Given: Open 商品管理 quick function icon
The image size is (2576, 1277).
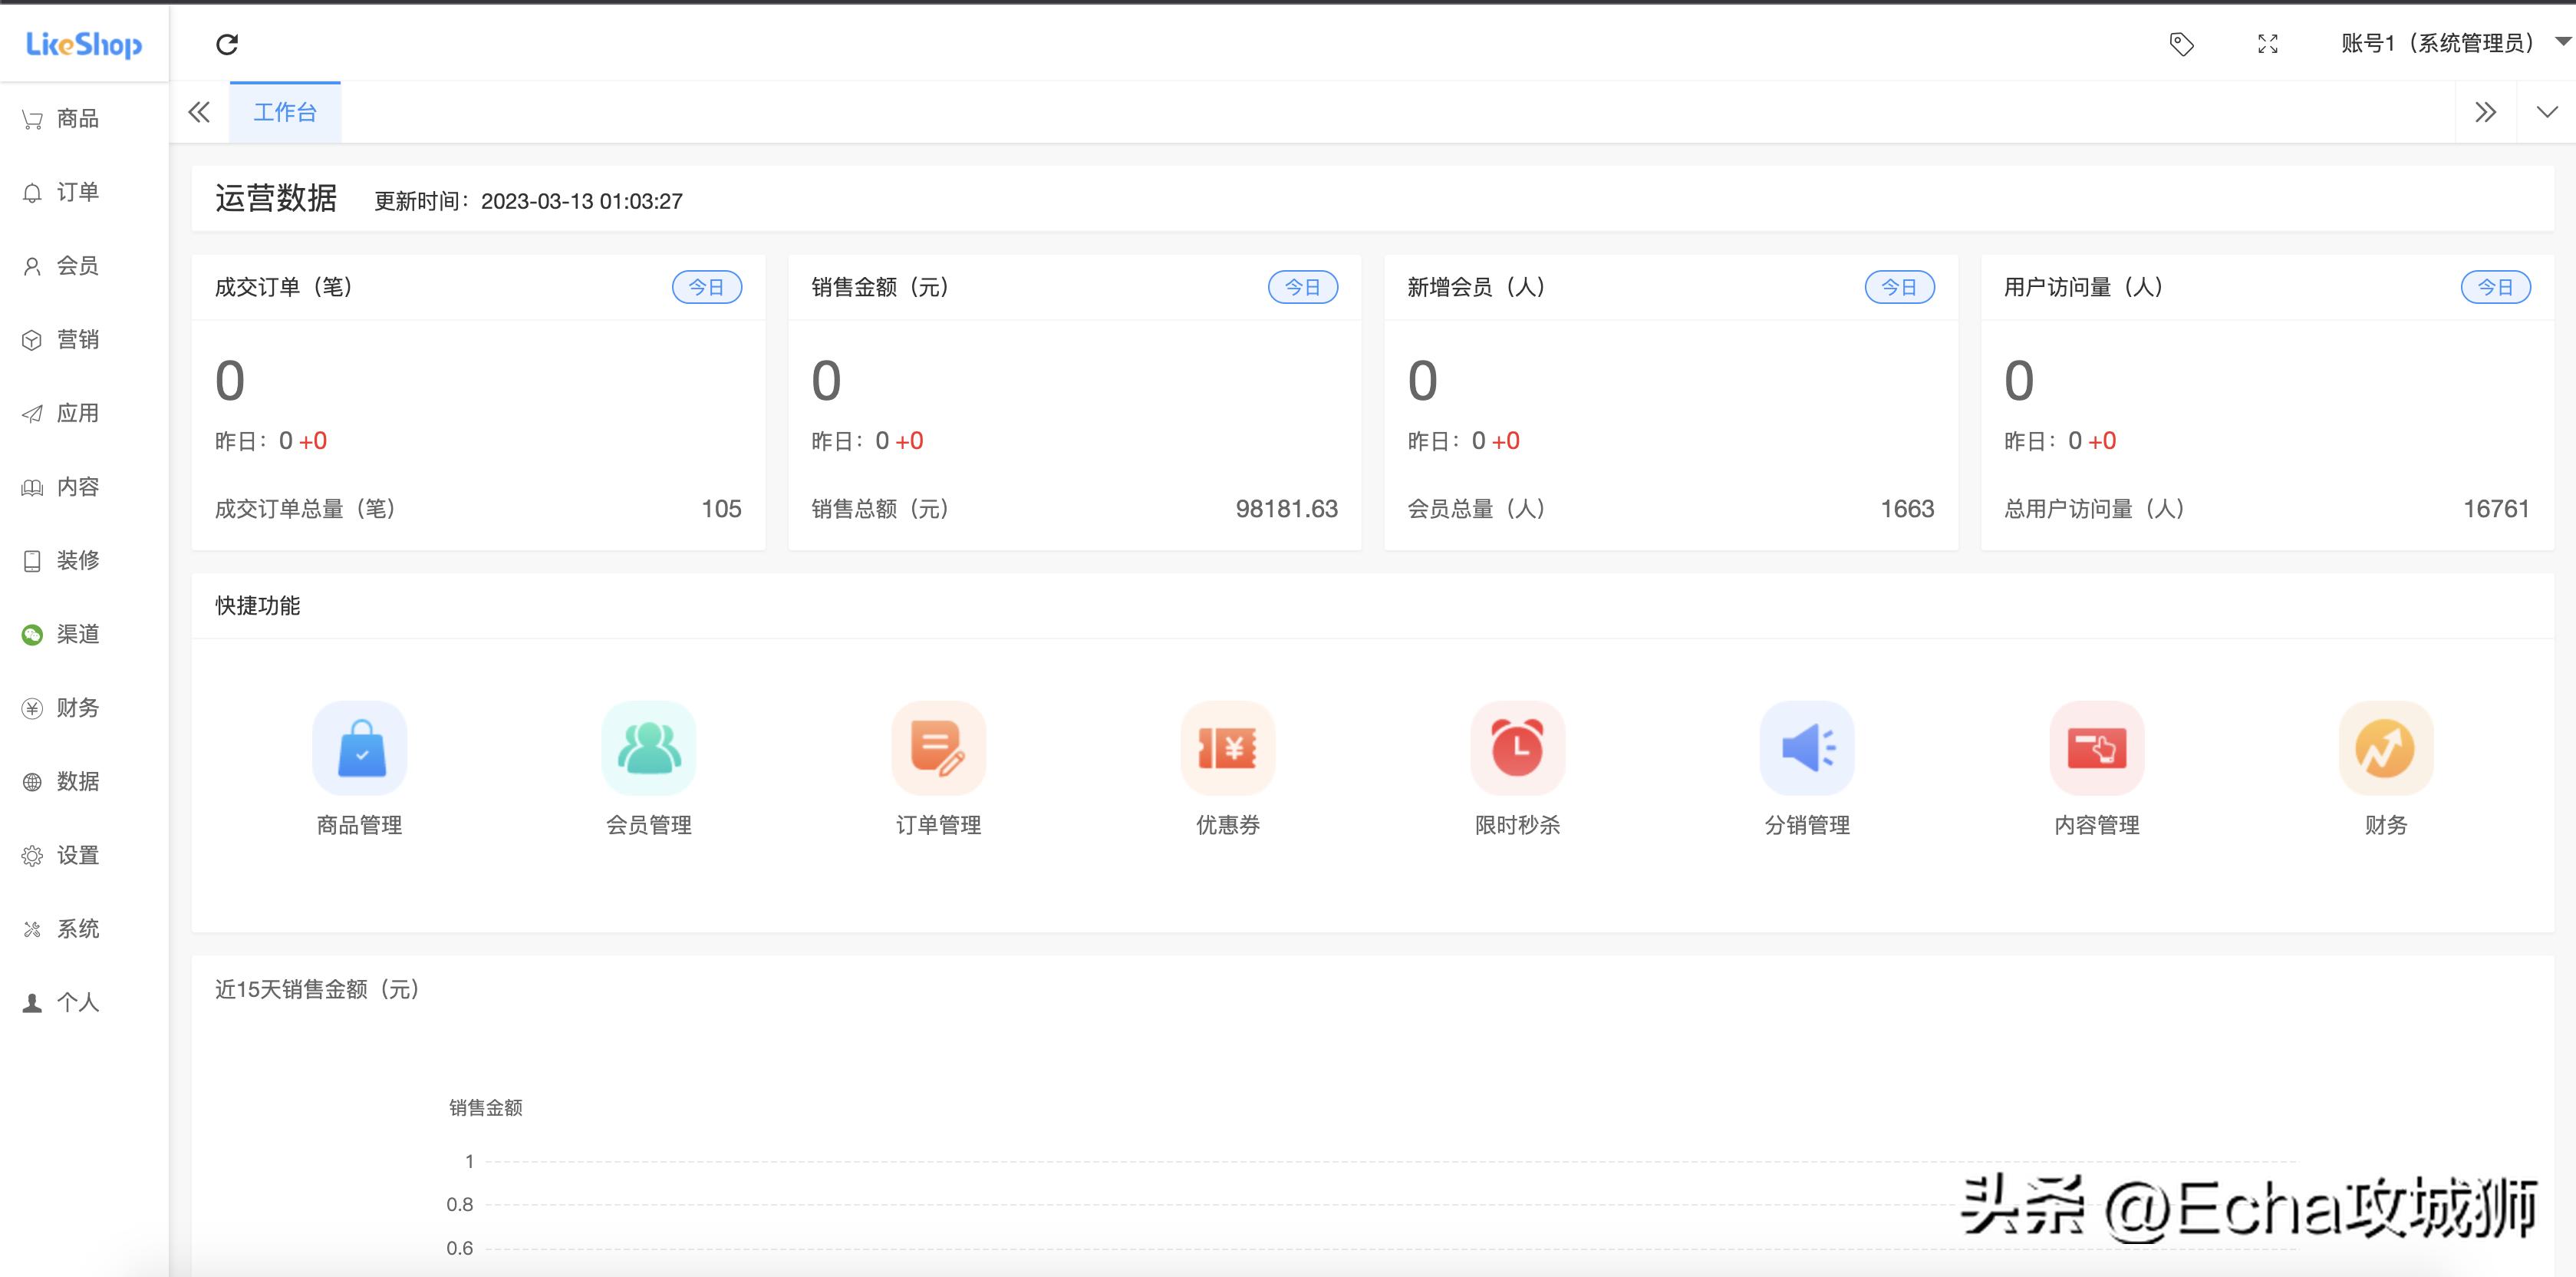Looking at the screenshot, I should point(359,747).
